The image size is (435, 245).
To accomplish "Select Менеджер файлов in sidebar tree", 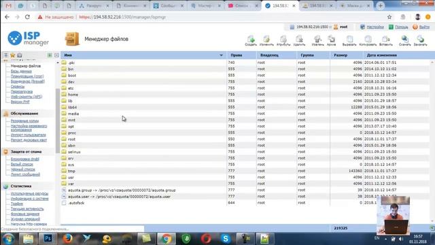I will [26, 66].
